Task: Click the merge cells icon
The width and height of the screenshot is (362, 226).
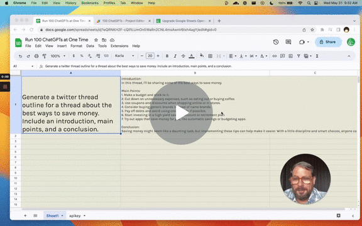Action: (x=219, y=56)
